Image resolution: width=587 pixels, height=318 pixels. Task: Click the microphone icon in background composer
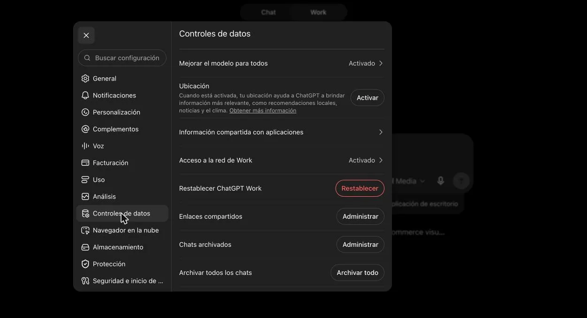[x=441, y=181]
